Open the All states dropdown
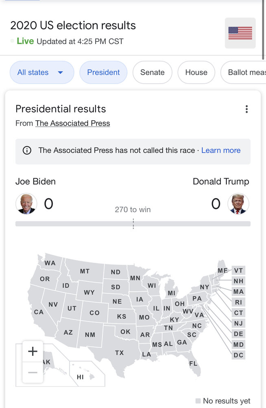Screen dimensions: 266x408 [41, 72]
